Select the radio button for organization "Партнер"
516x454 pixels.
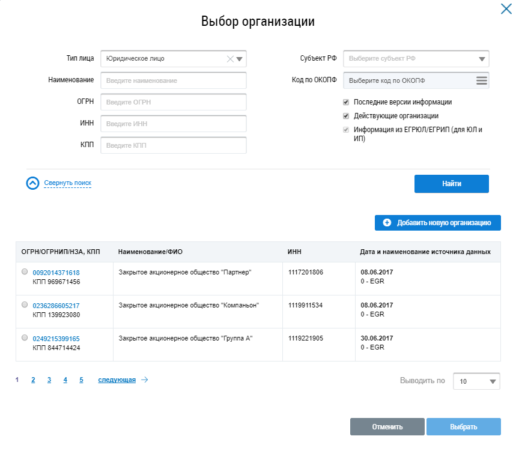(25, 271)
